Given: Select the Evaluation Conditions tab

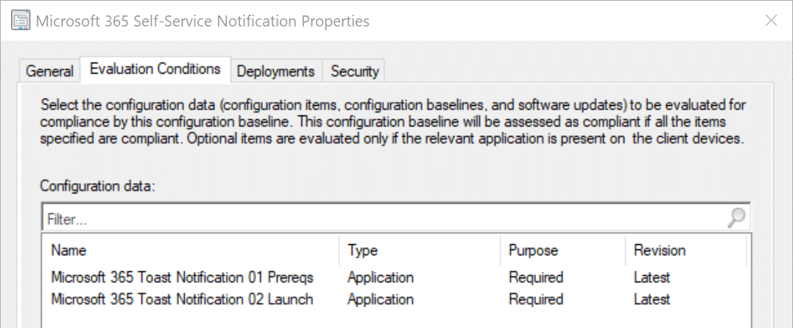Looking at the screenshot, I should click(155, 69).
